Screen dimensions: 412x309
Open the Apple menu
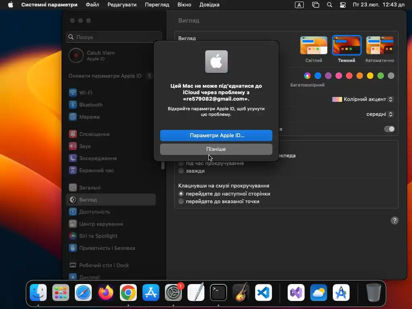[10, 5]
